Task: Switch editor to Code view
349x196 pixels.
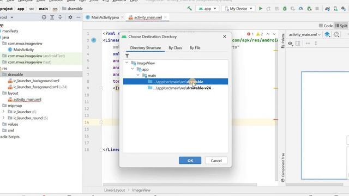Action: pyautogui.click(x=326, y=26)
